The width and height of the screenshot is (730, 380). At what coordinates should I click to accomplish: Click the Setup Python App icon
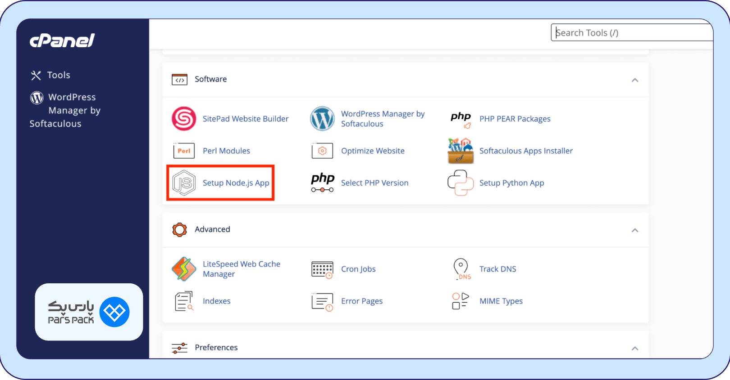tap(461, 183)
